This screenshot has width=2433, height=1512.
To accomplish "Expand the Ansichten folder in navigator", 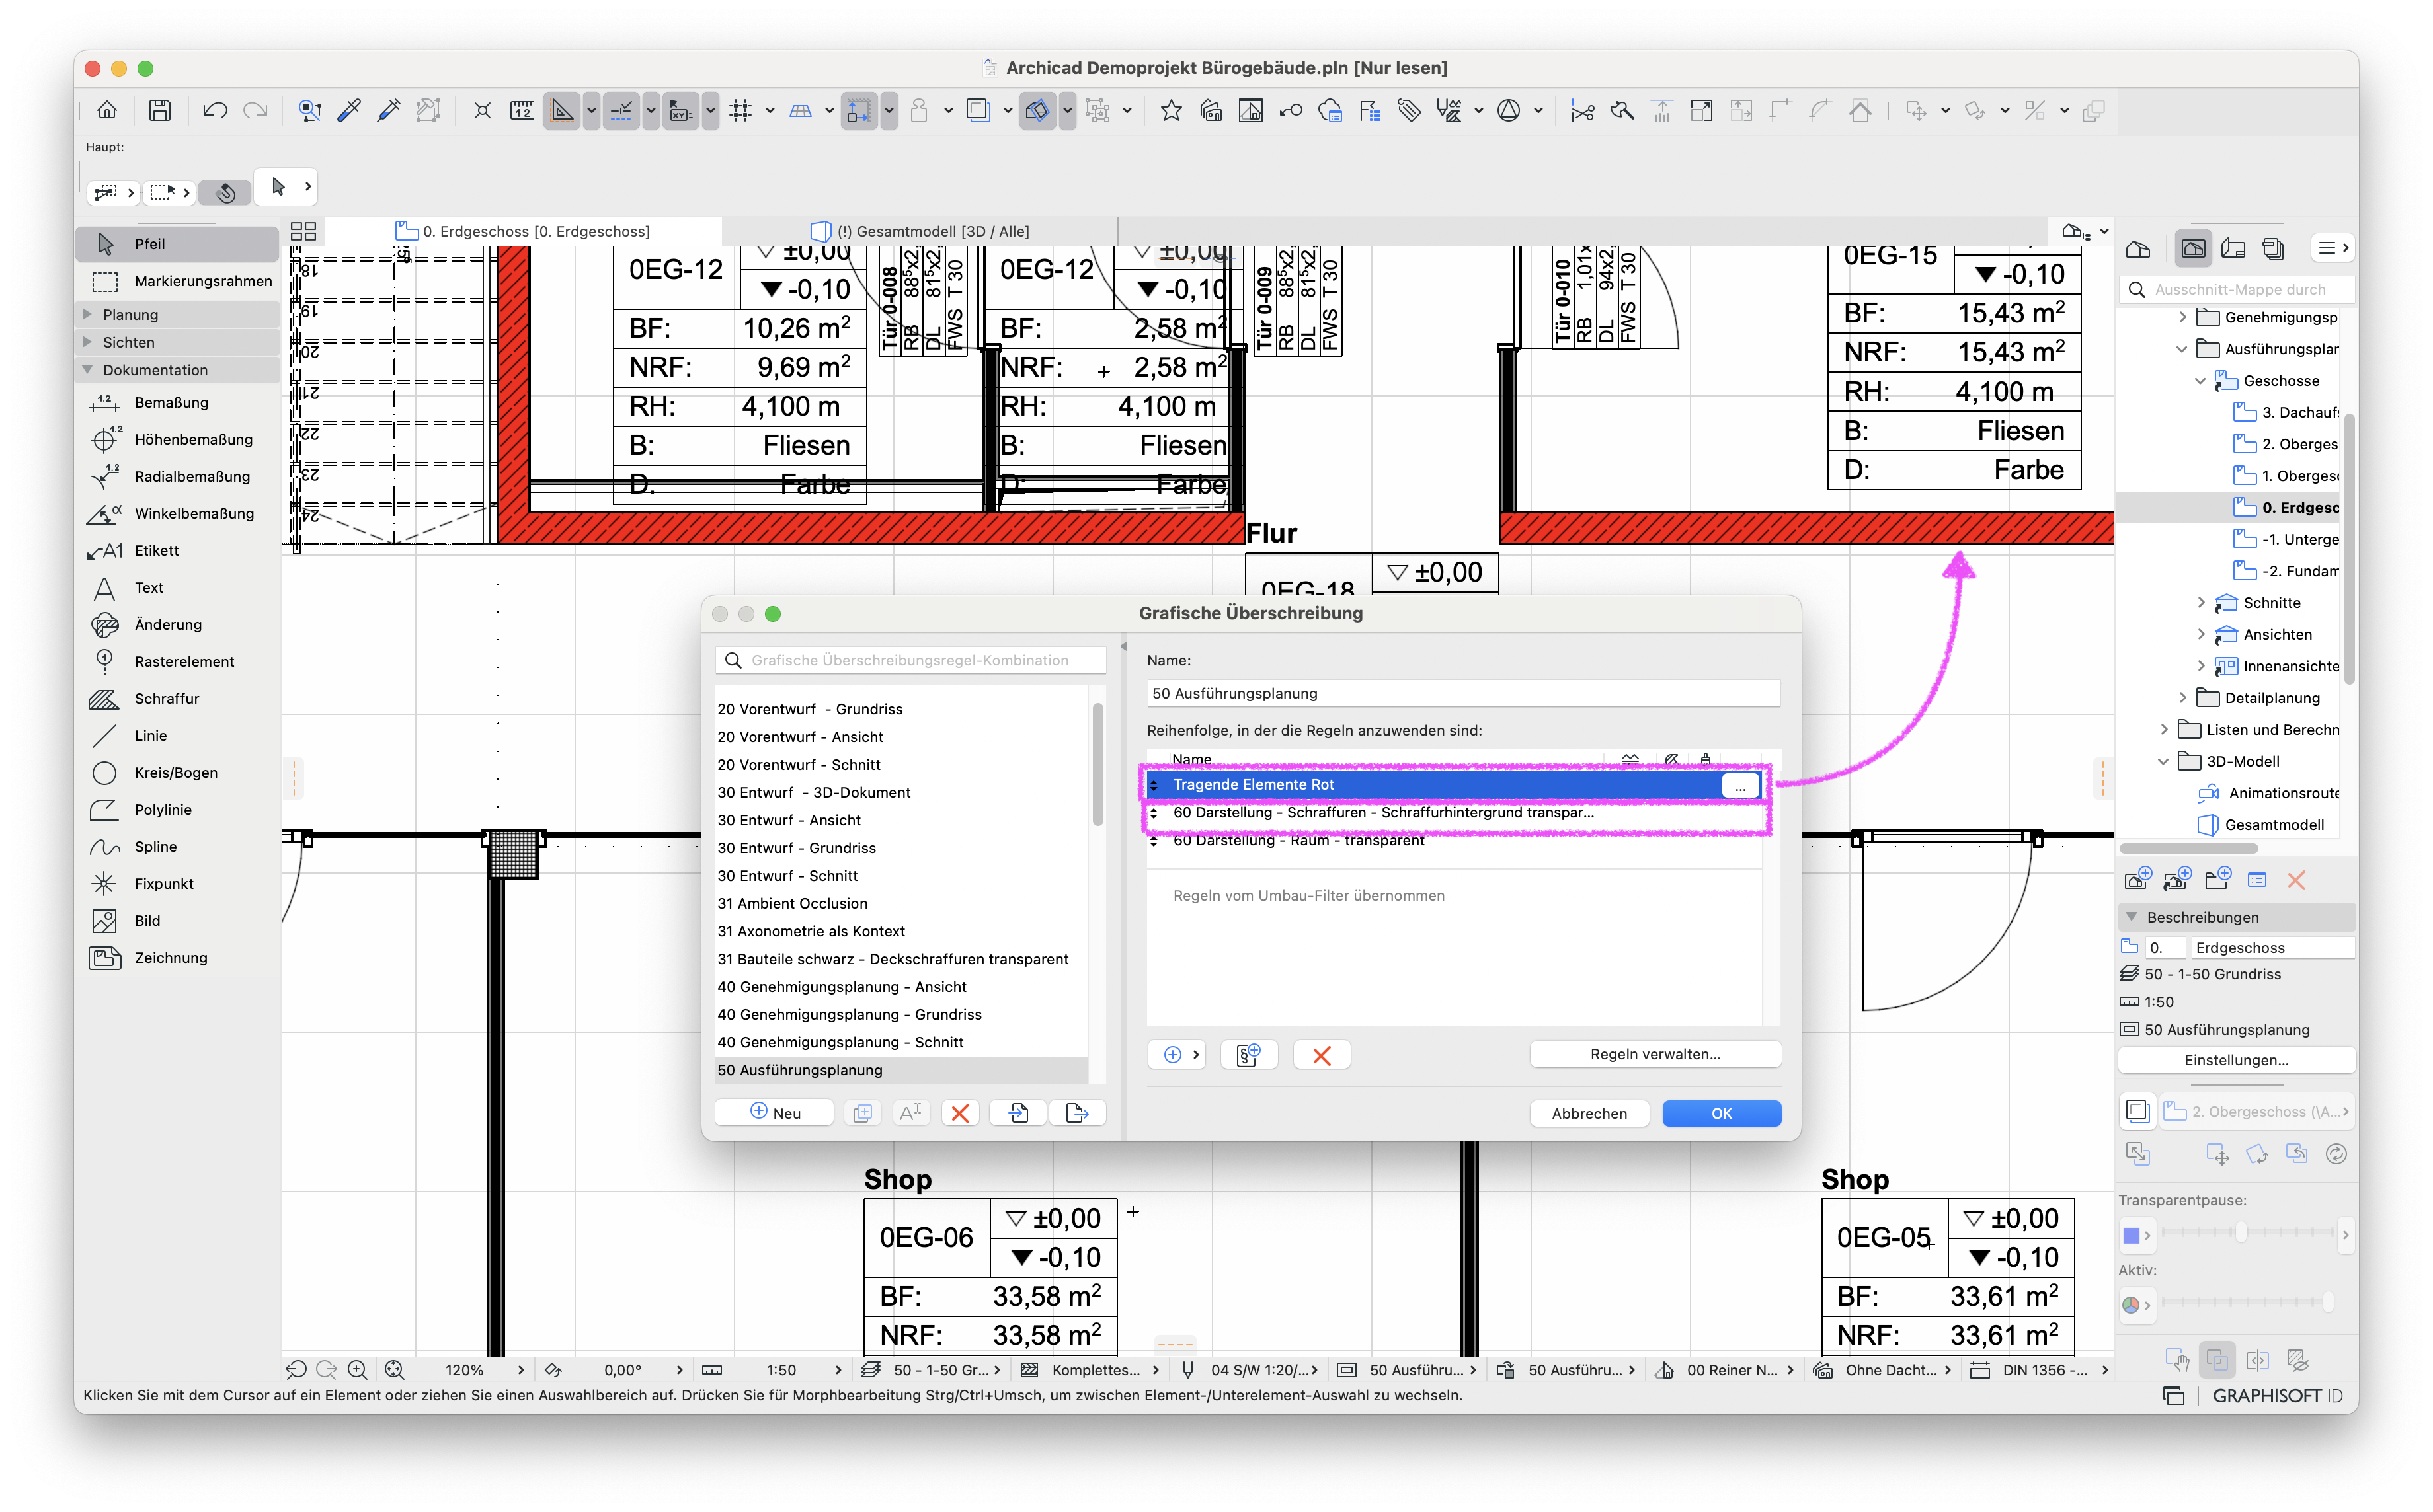I will tap(2201, 635).
